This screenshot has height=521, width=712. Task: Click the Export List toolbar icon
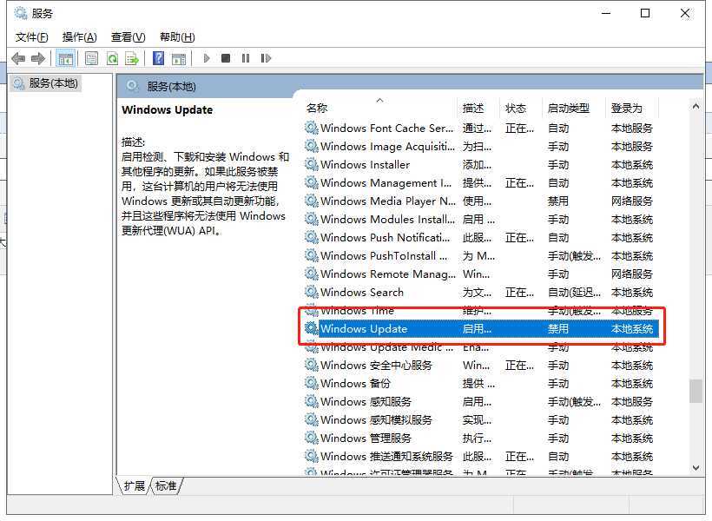coord(132,58)
